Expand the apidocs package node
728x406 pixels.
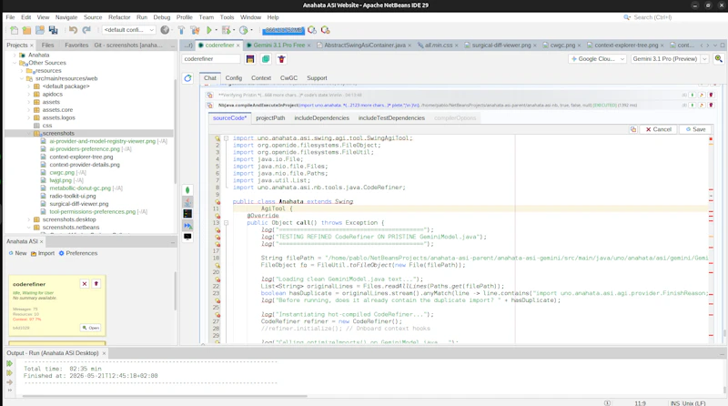pyautogui.click(x=29, y=95)
